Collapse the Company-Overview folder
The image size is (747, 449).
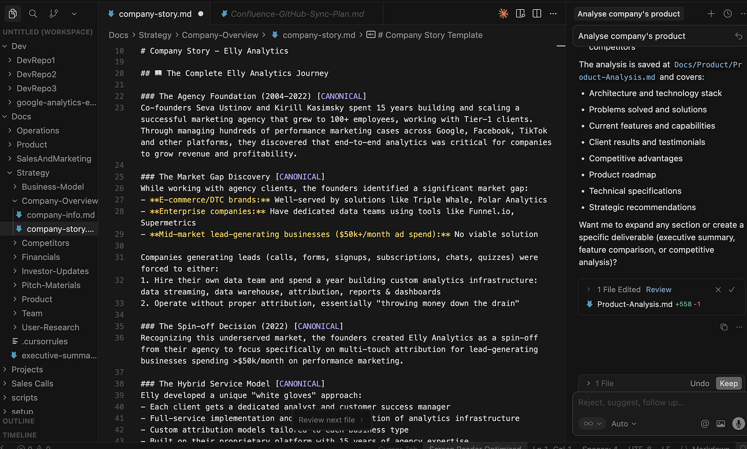[49, 201]
